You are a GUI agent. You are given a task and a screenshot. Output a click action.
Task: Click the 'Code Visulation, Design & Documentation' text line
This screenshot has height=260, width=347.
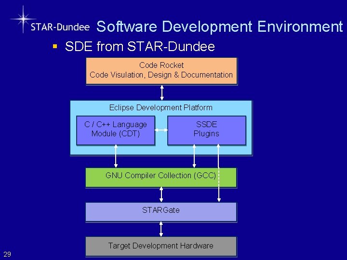coord(161,75)
